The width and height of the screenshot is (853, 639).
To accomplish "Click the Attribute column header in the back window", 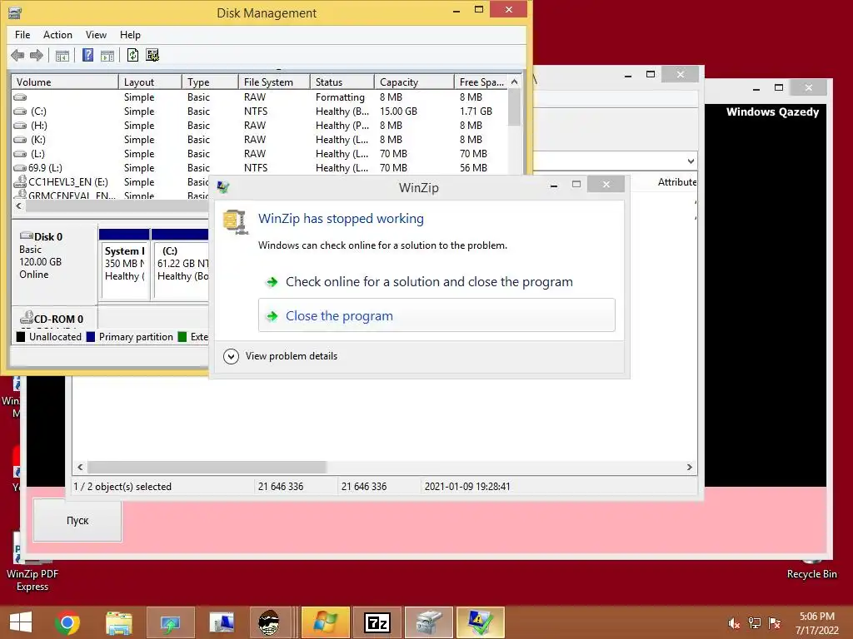I will [676, 182].
